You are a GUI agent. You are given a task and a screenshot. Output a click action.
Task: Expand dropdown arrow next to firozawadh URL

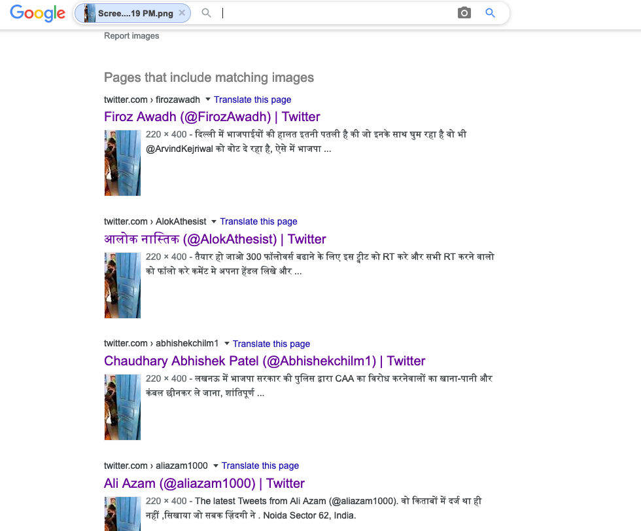click(208, 100)
